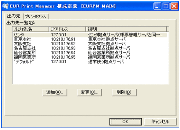The image size is (180, 130).
Task: Click IP address 10.210.176.93
Action: coord(63,48)
